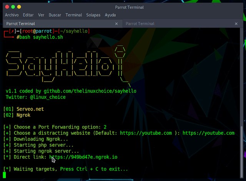This screenshot has height=181, width=246.
Task: Click the yellow window button
Action: tap(19, 7)
